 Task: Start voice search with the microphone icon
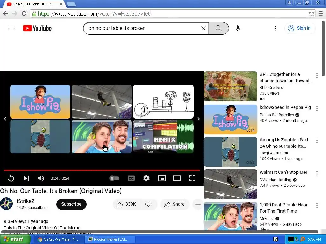point(237,28)
